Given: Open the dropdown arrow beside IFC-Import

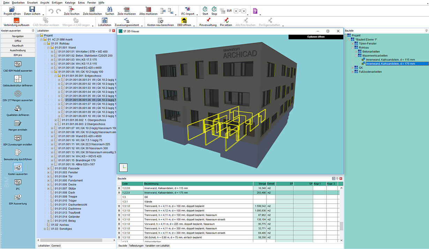Looking at the screenshot, I should click(197, 15).
